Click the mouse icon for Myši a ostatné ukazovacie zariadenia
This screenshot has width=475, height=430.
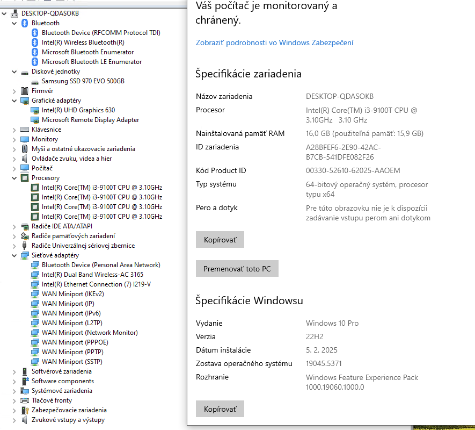25,149
